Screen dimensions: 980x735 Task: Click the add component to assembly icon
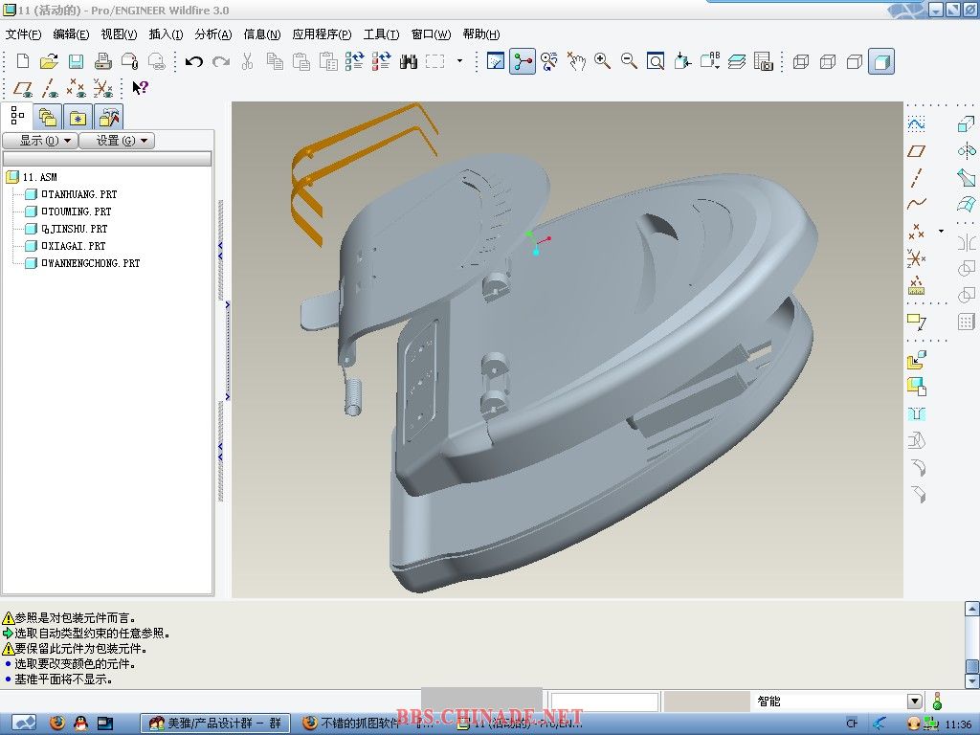point(916,361)
